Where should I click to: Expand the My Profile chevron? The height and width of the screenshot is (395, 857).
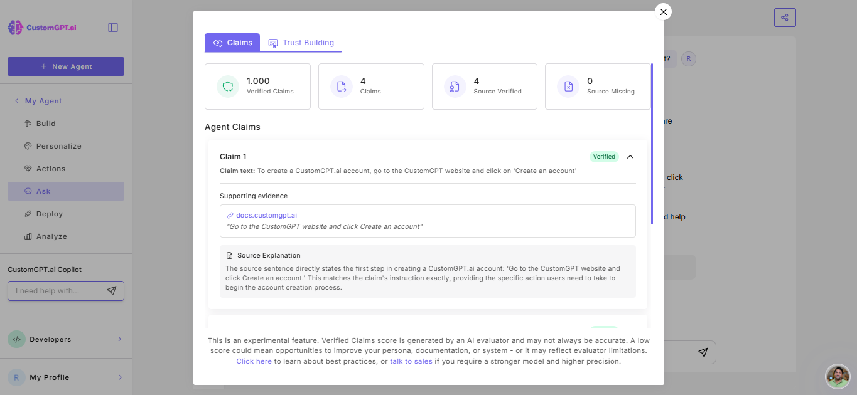coord(120,377)
